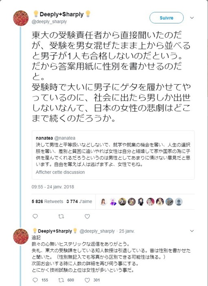Retweet the main tweet
Screen dimensions: 208x286
click(x=61, y=216)
